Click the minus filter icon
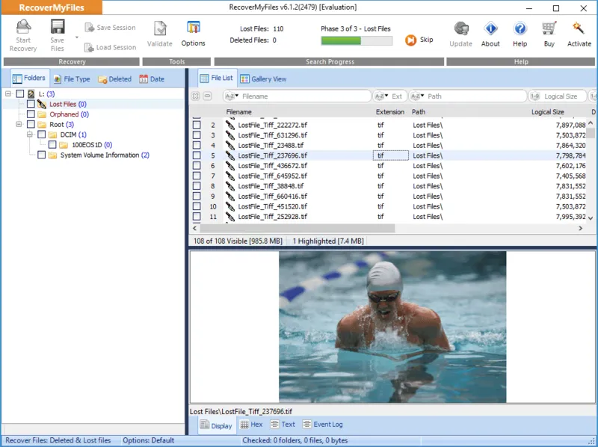 coord(208,96)
